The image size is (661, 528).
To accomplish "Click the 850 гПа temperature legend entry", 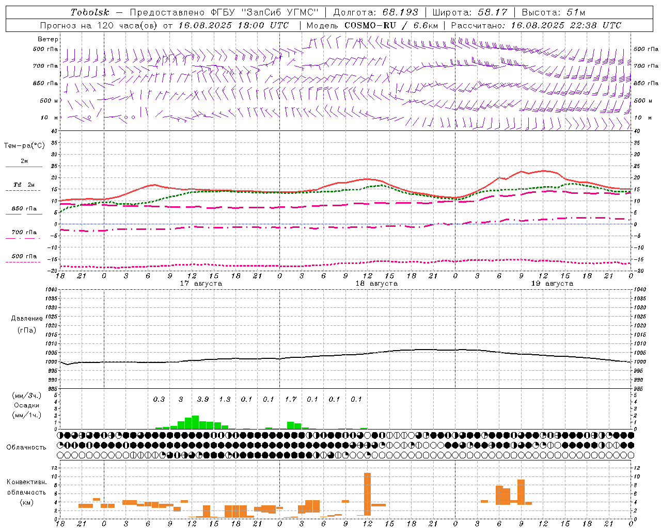I will tap(24, 209).
